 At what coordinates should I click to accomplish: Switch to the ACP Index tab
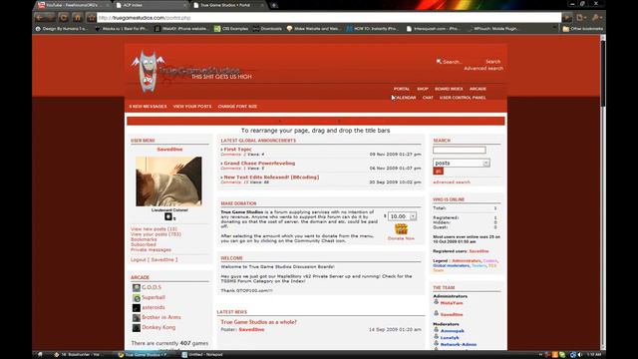150,5
